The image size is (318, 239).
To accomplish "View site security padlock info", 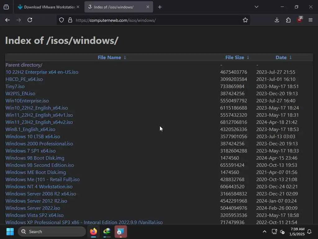I will pos(70,20).
